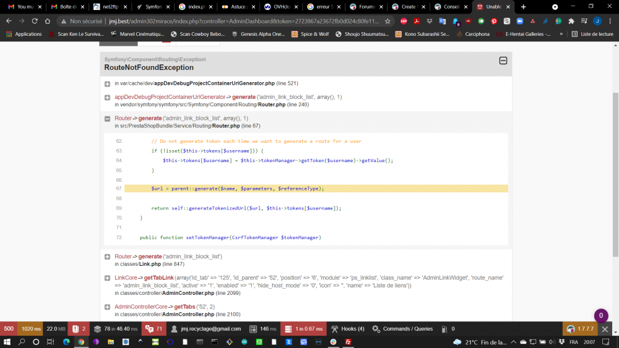Open the AdBlock Plus extension
619x348 pixels.
click(404, 21)
